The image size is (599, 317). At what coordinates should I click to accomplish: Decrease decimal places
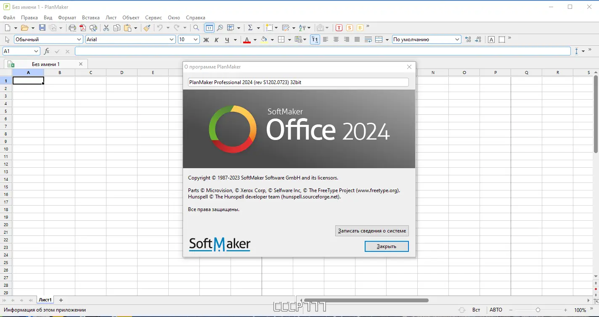(478, 40)
